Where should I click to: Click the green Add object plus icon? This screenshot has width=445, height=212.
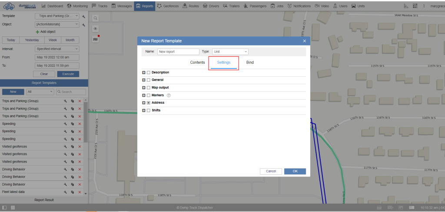[x=37, y=32]
